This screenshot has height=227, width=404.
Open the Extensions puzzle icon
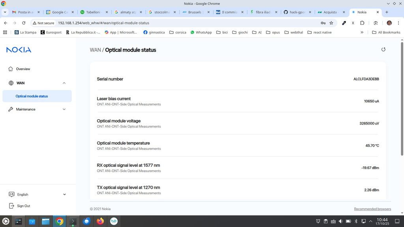[362, 23]
